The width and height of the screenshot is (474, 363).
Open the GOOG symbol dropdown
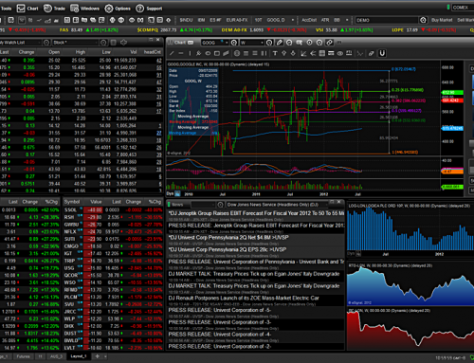click(x=227, y=43)
